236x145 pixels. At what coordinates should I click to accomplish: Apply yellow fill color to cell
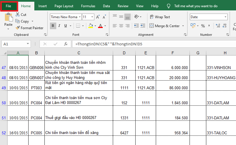coord(91,26)
